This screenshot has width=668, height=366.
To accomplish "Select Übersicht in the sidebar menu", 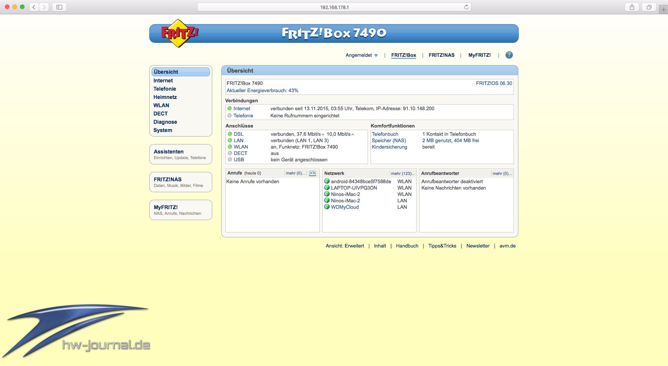I will 181,72.
